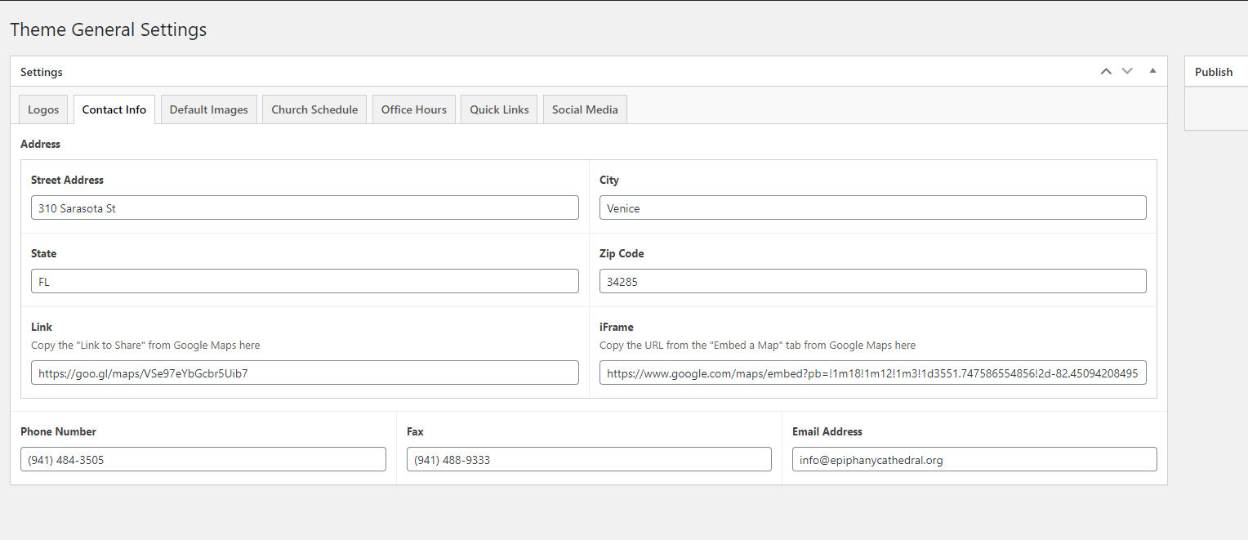Click the move panel down arrow

point(1127,71)
